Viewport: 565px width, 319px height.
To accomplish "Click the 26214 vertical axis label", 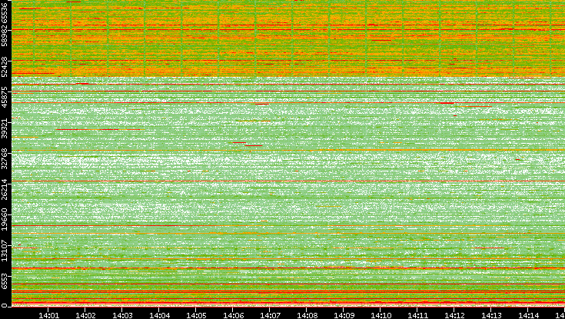I will pyautogui.click(x=5, y=188).
